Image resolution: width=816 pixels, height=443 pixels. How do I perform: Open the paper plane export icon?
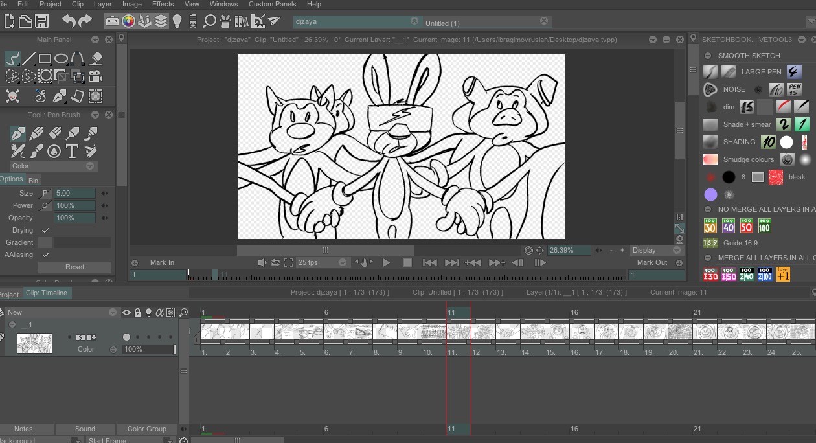274,21
